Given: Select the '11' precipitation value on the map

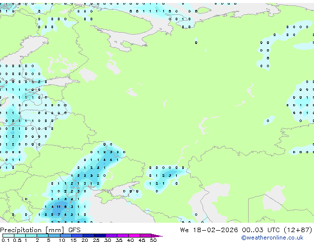Looking at the screenshot, I should pos(58,206).
